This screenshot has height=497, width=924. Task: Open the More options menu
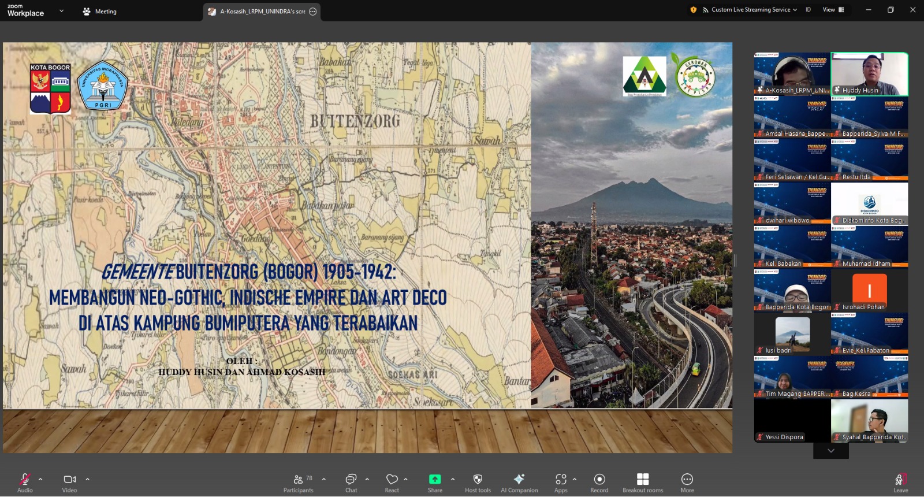pyautogui.click(x=687, y=480)
